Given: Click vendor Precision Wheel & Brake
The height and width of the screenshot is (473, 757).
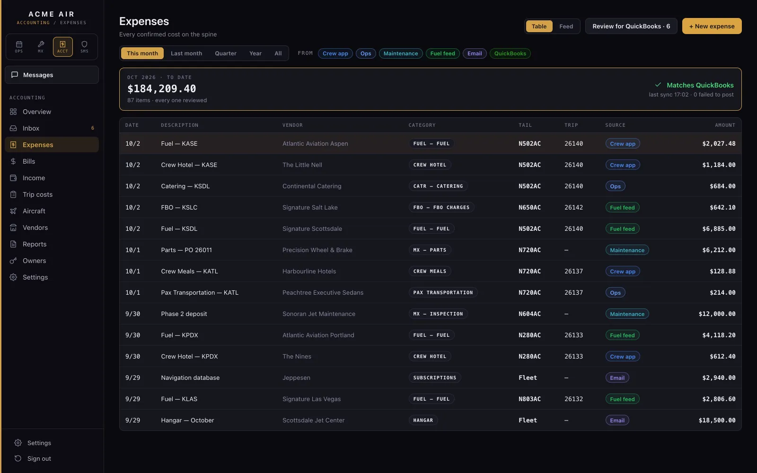Looking at the screenshot, I should (x=317, y=250).
